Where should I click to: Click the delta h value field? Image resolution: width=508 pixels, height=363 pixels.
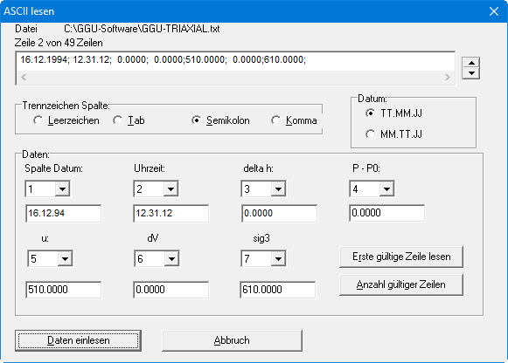pyautogui.click(x=279, y=213)
